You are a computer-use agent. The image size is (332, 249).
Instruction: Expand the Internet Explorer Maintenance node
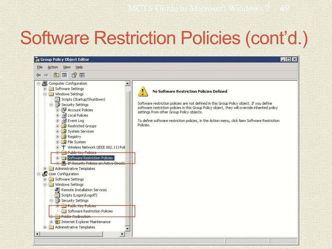(x=51, y=222)
